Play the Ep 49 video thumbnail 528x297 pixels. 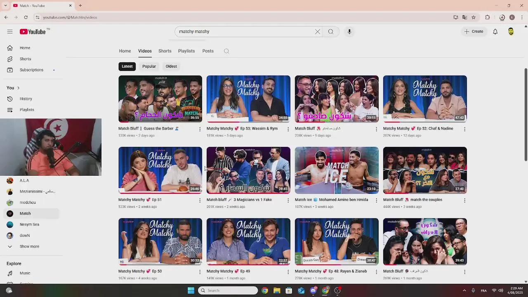248,242
